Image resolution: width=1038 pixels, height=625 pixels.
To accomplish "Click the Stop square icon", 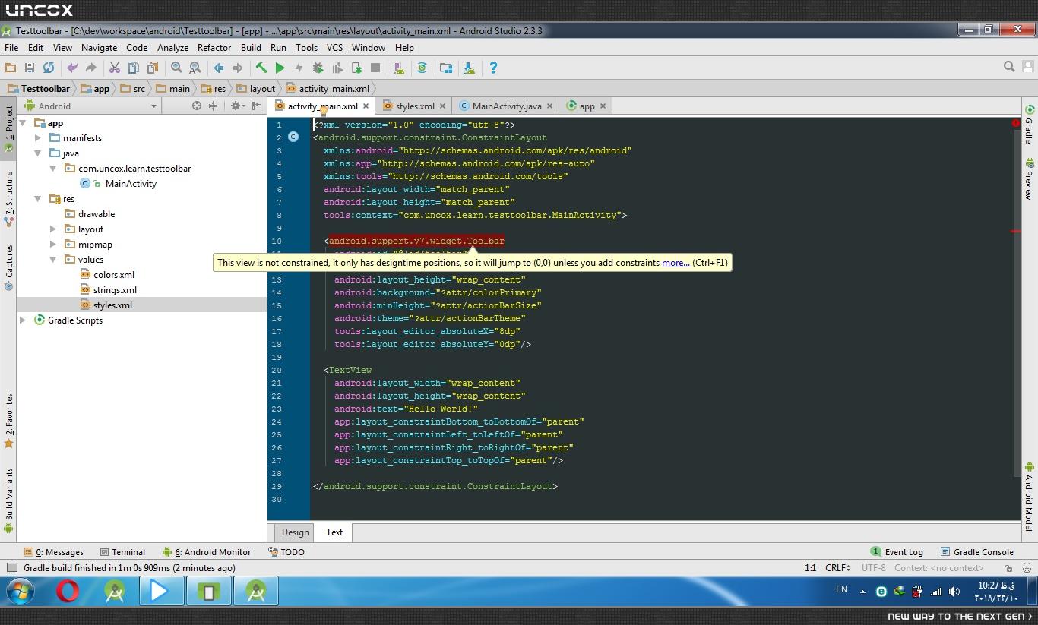I will (x=375, y=68).
